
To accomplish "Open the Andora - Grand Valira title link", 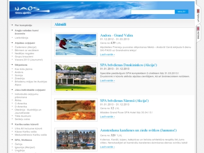I will pyautogui.click(x=116, y=35).
